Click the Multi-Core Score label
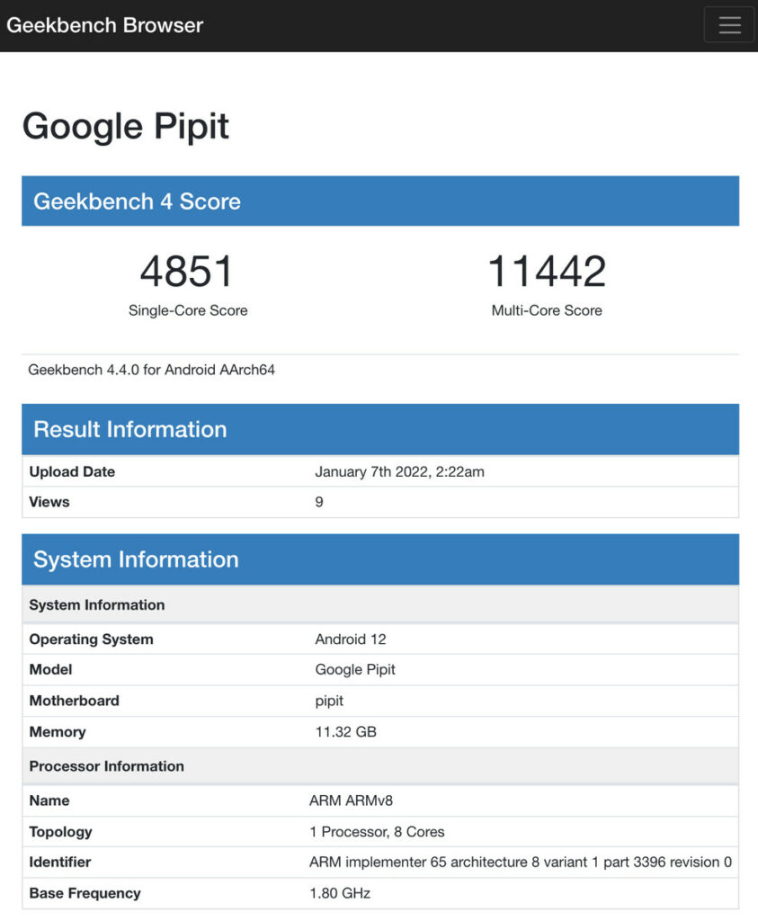758x921 pixels. click(x=547, y=310)
